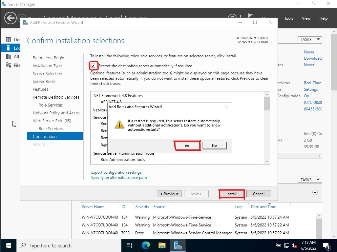Launch Microsoft Edge from the taskbar
The height and width of the screenshot is (252, 337).
coord(146,245)
